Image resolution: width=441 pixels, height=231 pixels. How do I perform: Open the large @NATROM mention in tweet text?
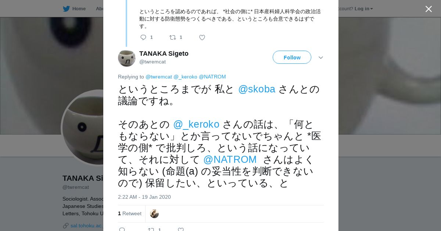230,159
